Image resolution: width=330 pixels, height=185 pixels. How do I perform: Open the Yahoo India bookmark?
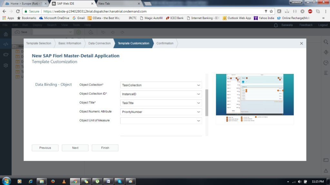click(x=264, y=18)
